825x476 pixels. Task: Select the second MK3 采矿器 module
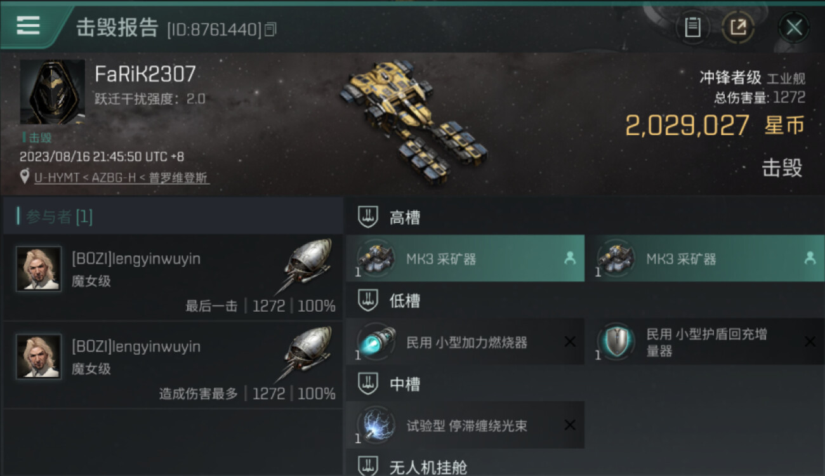pyautogui.click(x=705, y=258)
